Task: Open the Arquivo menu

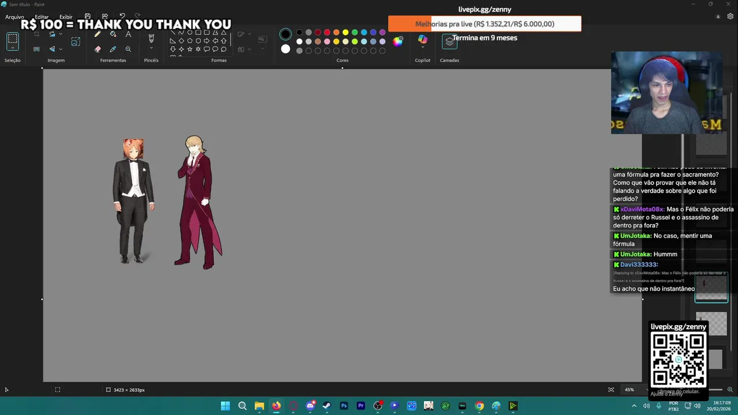Action: [x=14, y=17]
